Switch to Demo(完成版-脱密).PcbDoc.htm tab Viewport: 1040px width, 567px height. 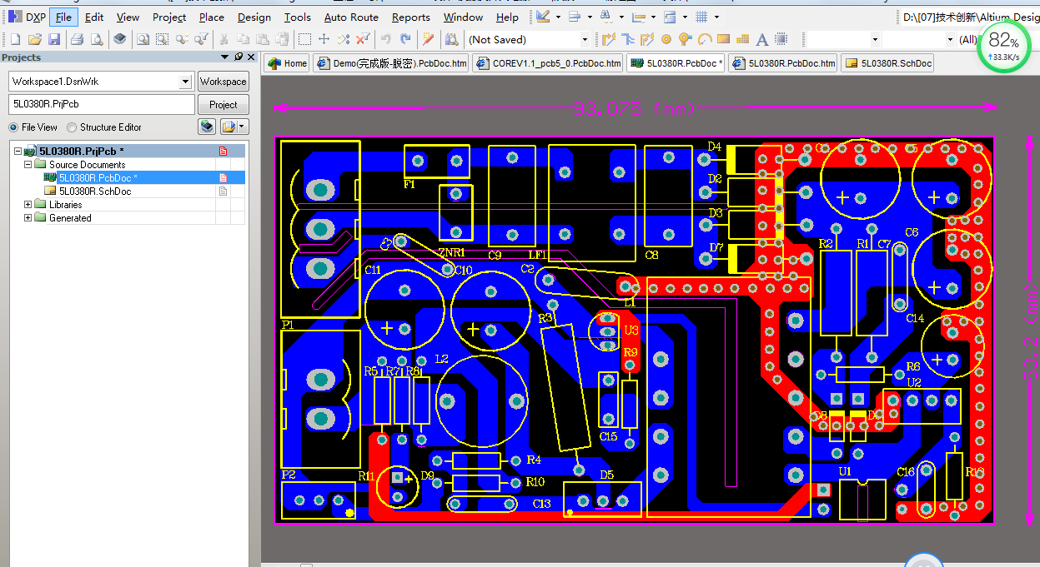(392, 63)
